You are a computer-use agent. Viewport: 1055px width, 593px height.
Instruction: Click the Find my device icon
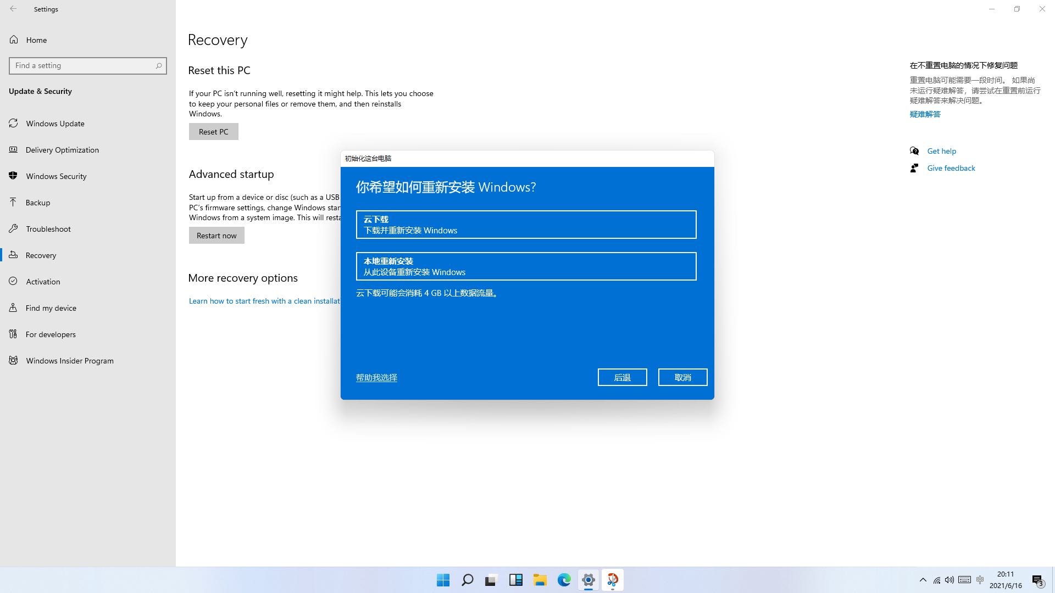[x=14, y=307]
